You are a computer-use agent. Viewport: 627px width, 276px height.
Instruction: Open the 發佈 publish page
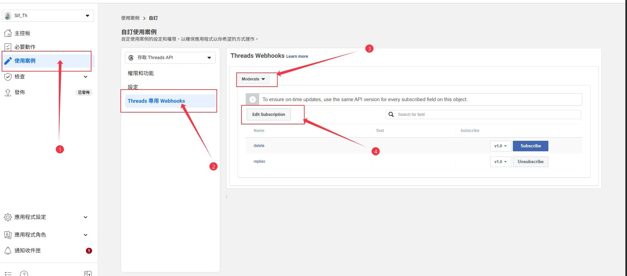pos(20,92)
